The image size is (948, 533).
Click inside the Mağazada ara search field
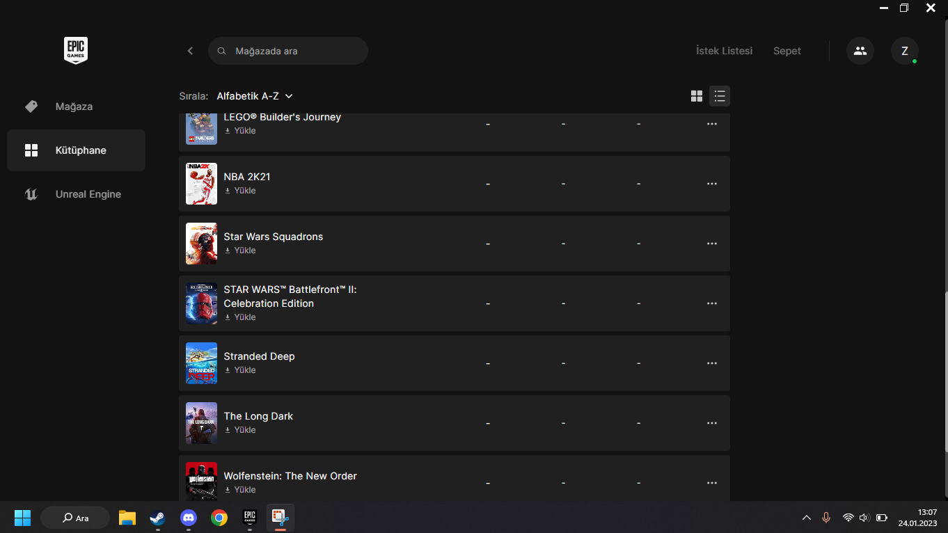pyautogui.click(x=288, y=51)
